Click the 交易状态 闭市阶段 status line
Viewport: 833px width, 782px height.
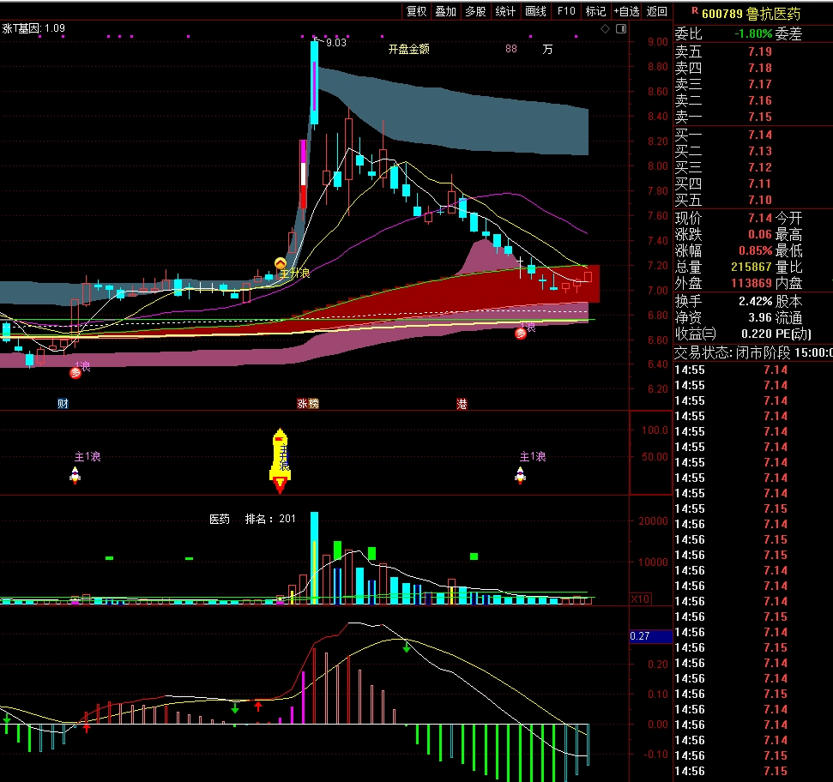(x=753, y=352)
